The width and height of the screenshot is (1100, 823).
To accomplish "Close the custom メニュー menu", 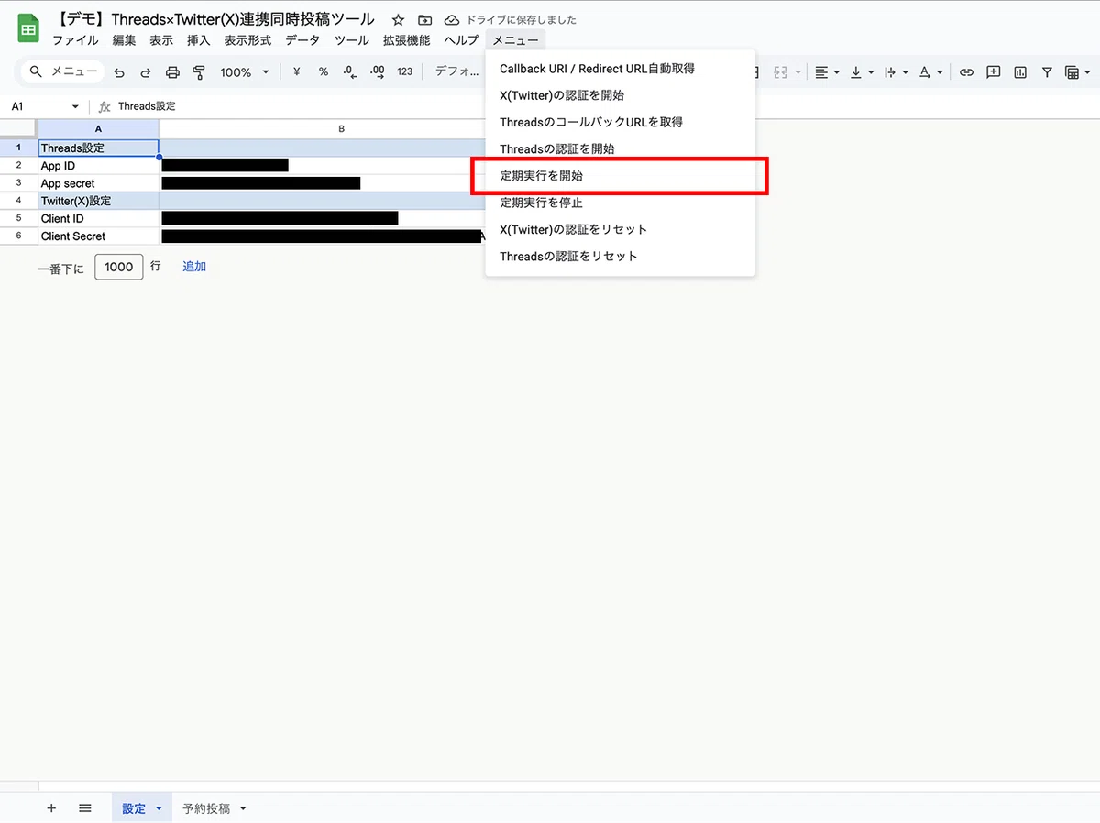I will [x=515, y=40].
